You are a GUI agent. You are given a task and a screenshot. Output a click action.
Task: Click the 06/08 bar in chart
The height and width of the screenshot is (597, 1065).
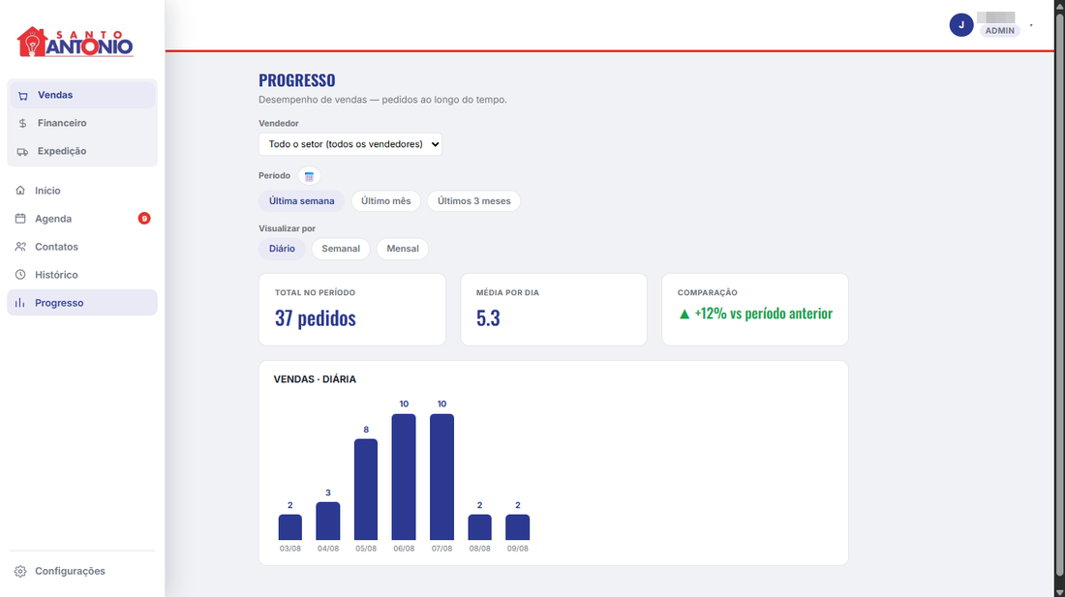[x=404, y=477]
